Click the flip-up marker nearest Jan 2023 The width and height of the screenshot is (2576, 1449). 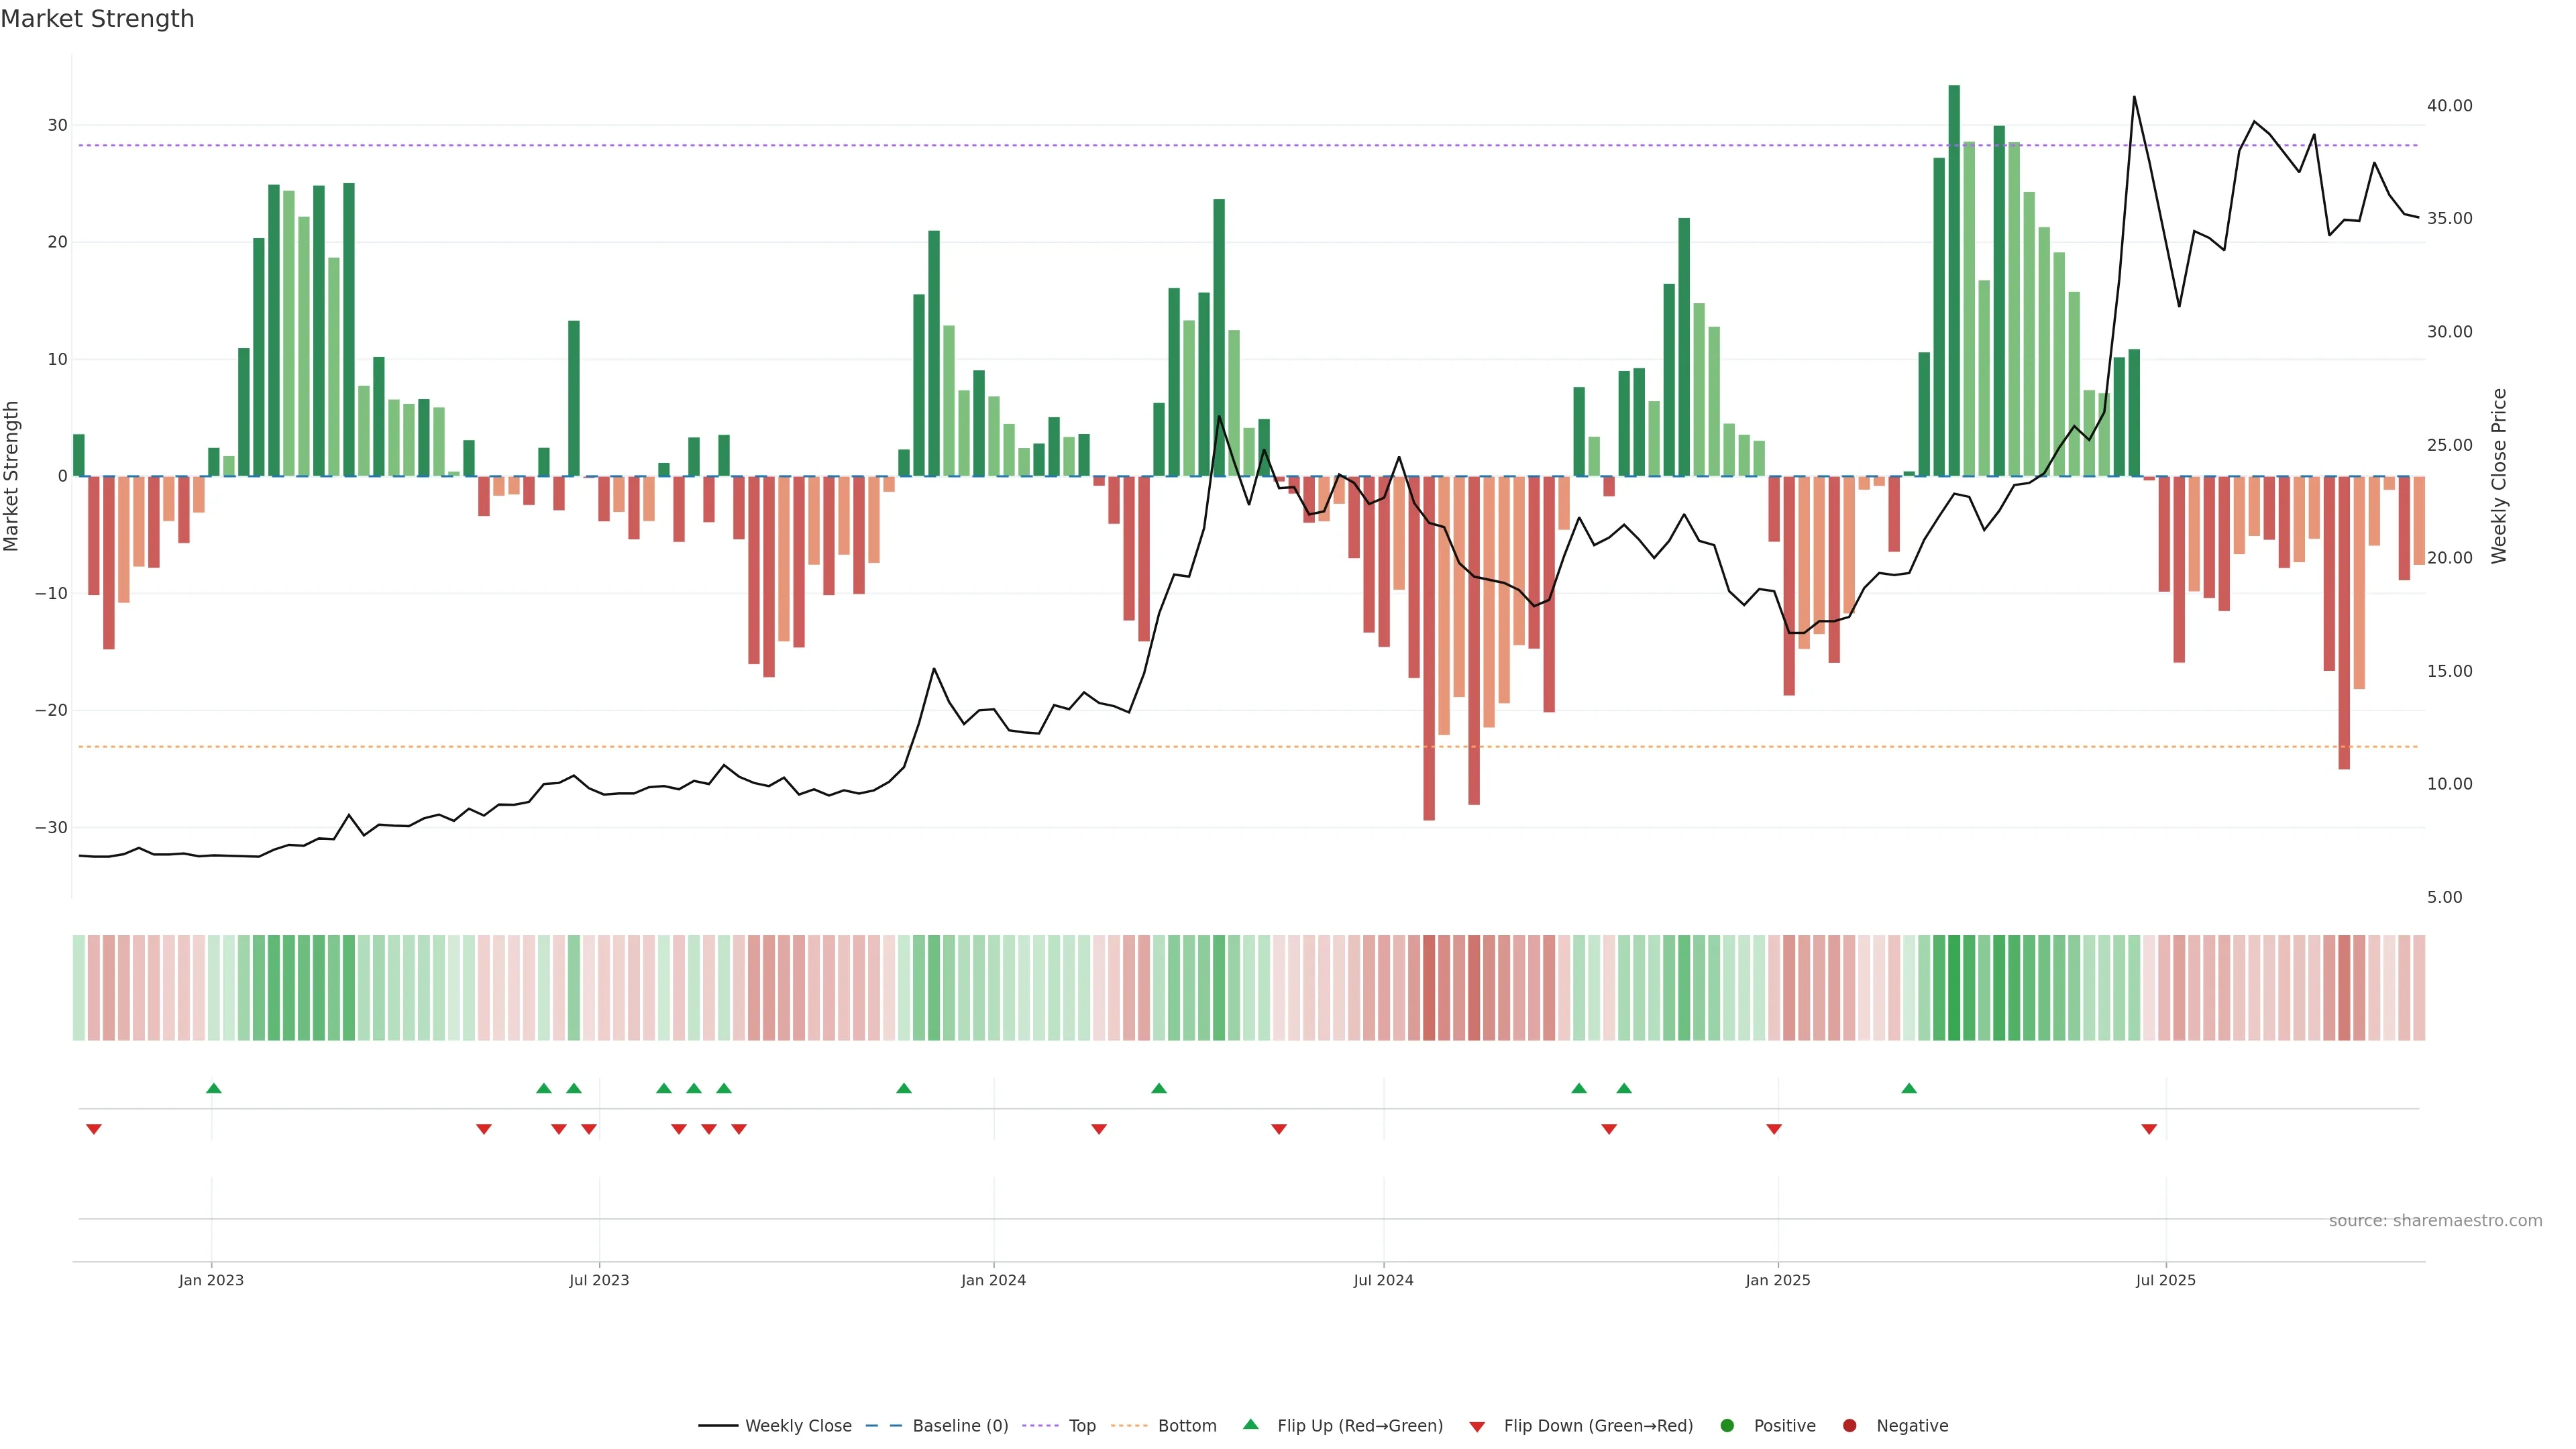[213, 1088]
